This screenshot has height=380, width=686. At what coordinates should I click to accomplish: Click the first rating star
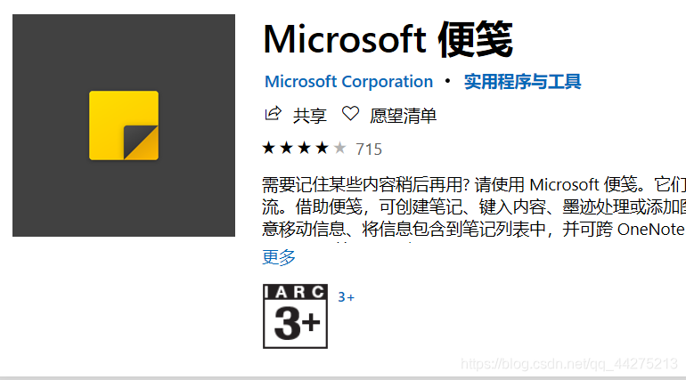pyautogui.click(x=269, y=148)
